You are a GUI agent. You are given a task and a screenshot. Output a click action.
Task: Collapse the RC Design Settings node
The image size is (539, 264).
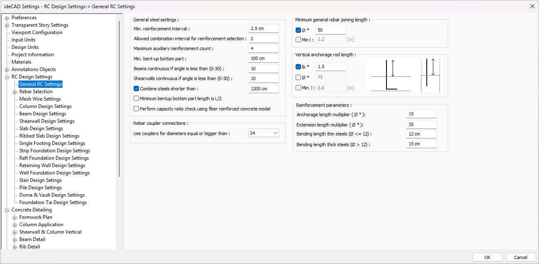point(7,77)
